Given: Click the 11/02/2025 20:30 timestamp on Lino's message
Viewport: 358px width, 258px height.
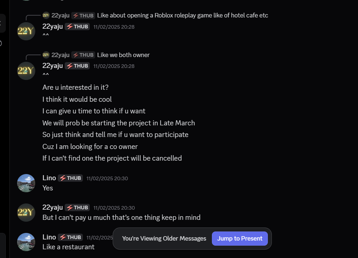Looking at the screenshot, I should (107, 178).
